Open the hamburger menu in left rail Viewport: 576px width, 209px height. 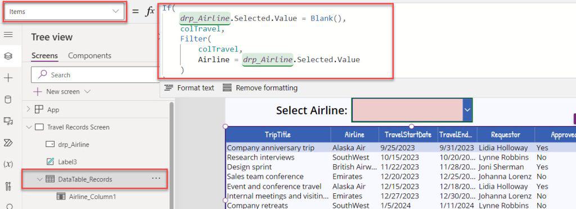click(x=8, y=35)
